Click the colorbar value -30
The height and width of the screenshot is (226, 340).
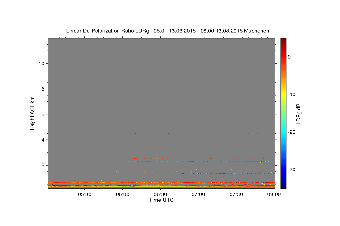[x=292, y=169]
